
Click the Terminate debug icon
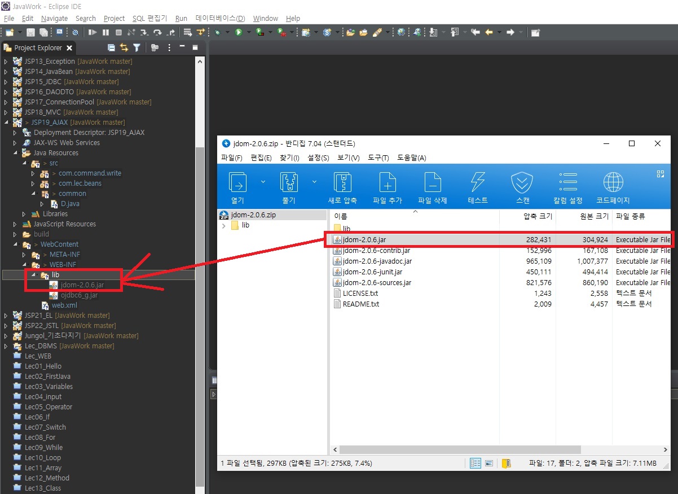(x=118, y=33)
